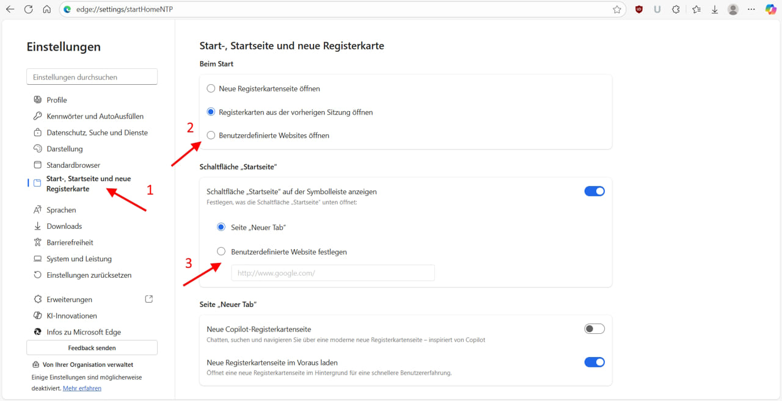Turn off 'Neue Registerkartenseite im Voraus laden'
The image size is (782, 401).
coord(594,362)
